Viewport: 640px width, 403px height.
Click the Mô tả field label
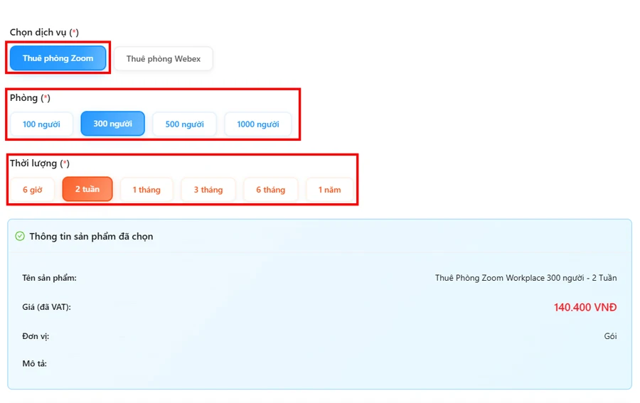coord(34,364)
